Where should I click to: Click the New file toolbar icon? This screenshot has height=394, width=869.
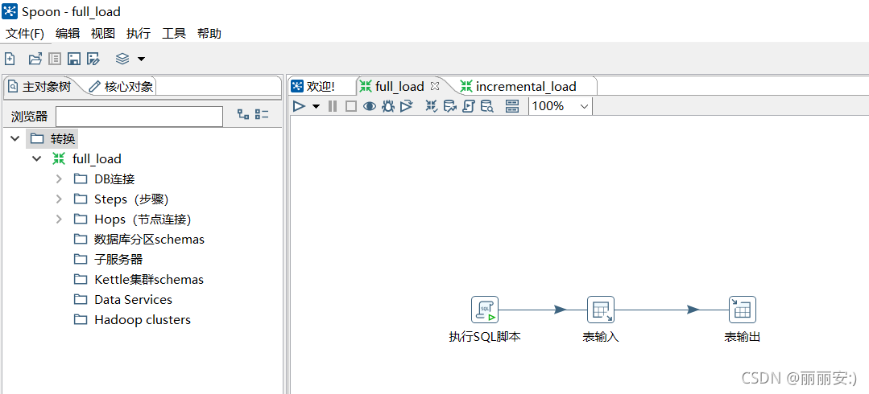click(10, 59)
